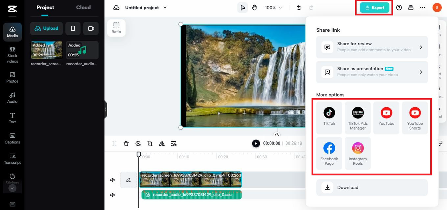
Task: Click the playback speed timeline icon
Action: click(138, 143)
